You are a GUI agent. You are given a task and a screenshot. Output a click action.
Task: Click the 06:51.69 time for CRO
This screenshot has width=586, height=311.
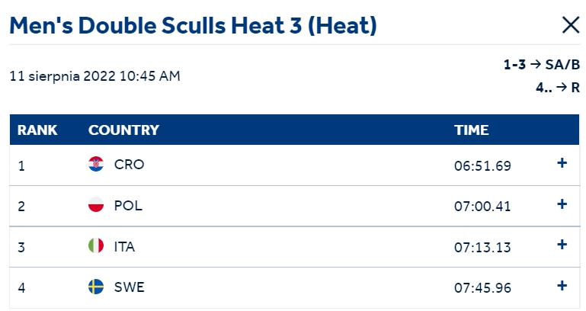[482, 165]
